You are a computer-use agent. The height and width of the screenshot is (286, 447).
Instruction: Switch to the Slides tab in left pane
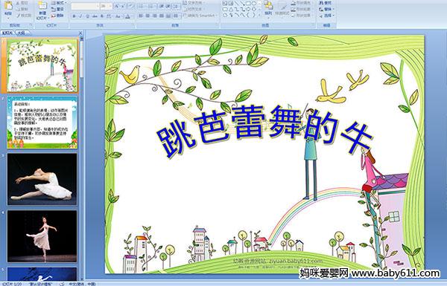click(x=7, y=33)
